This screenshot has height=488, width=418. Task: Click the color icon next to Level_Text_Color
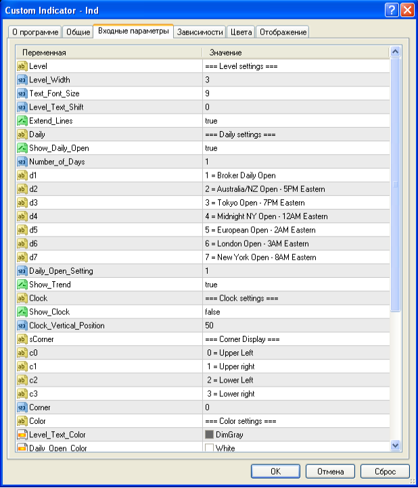[x=22, y=435]
